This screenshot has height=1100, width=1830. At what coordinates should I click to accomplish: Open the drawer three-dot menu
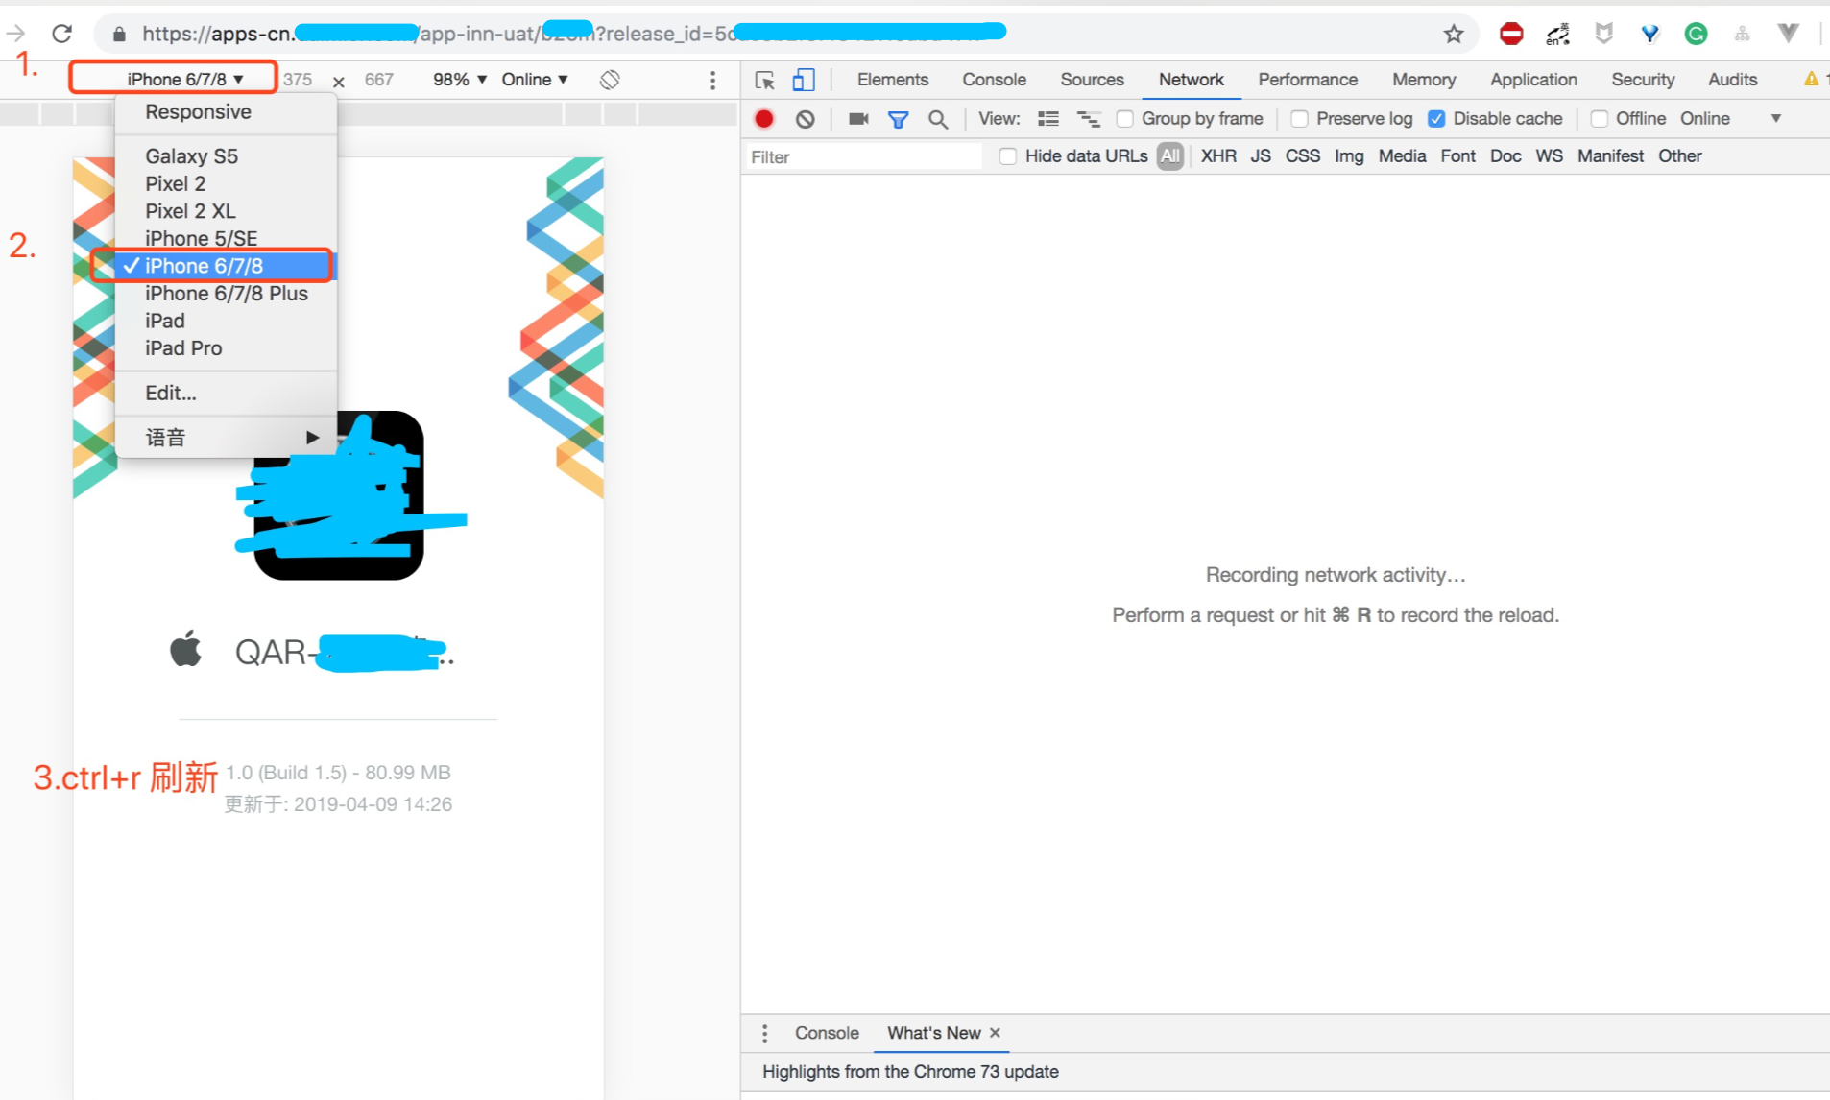[x=764, y=1033]
